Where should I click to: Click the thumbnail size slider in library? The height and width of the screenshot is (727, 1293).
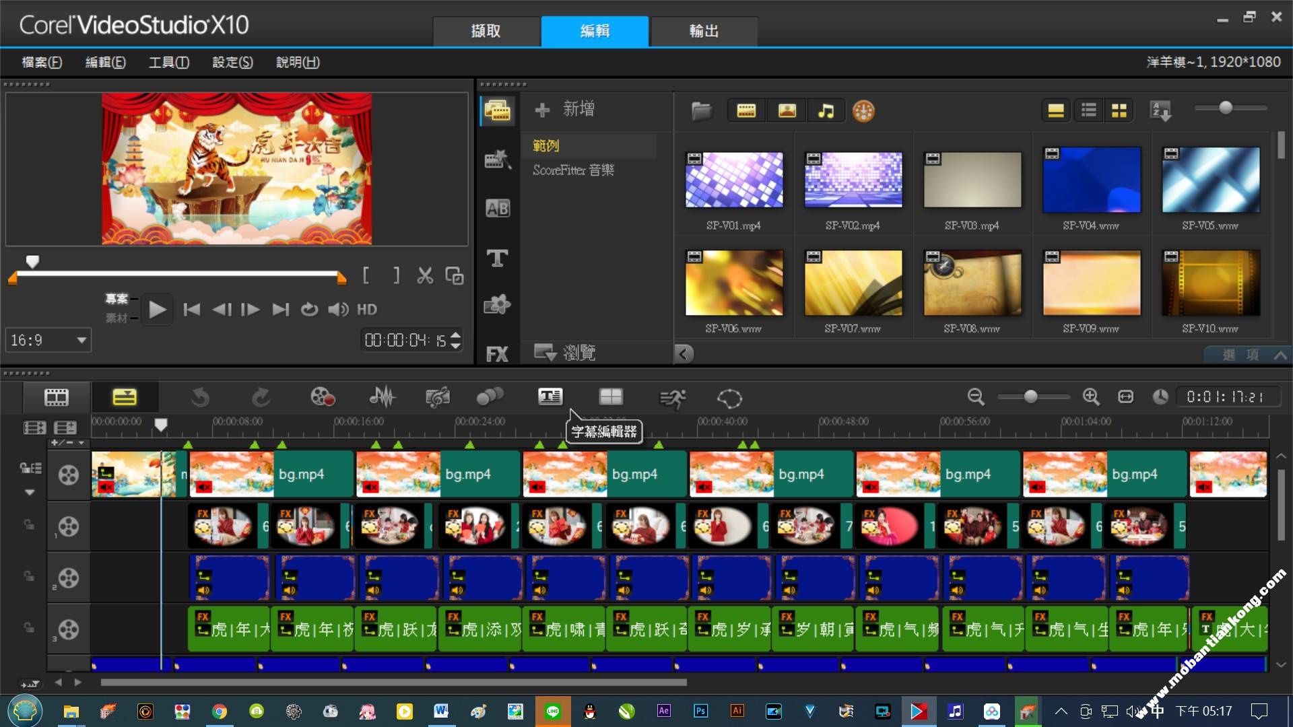pos(1226,107)
